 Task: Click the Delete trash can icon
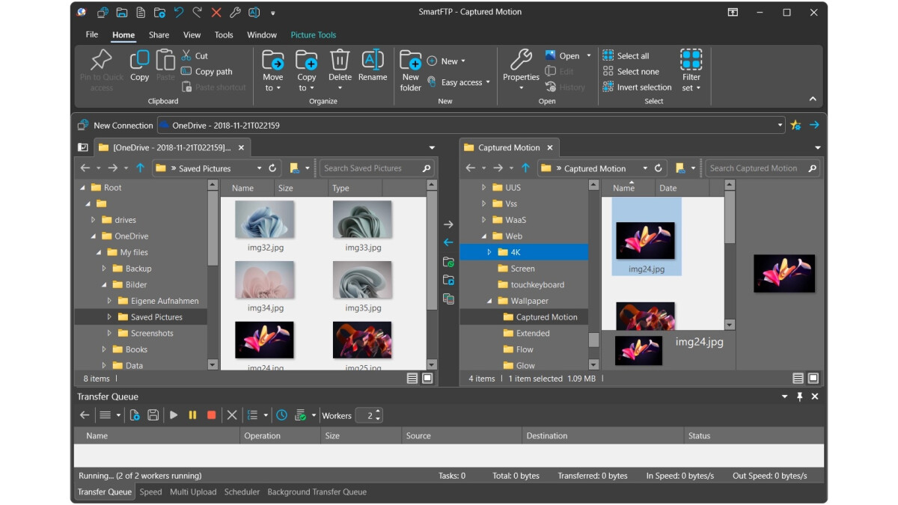[x=340, y=60]
